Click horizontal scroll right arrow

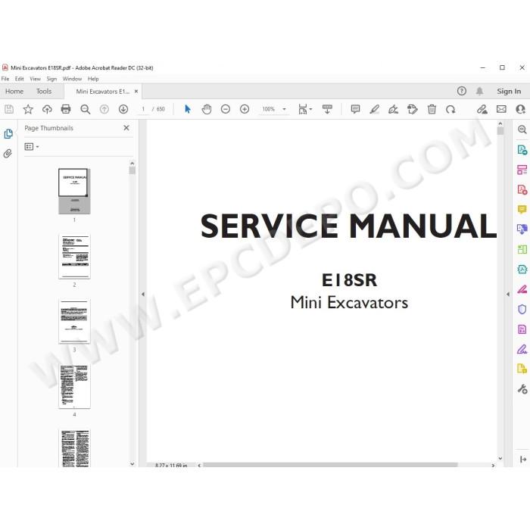click(493, 466)
